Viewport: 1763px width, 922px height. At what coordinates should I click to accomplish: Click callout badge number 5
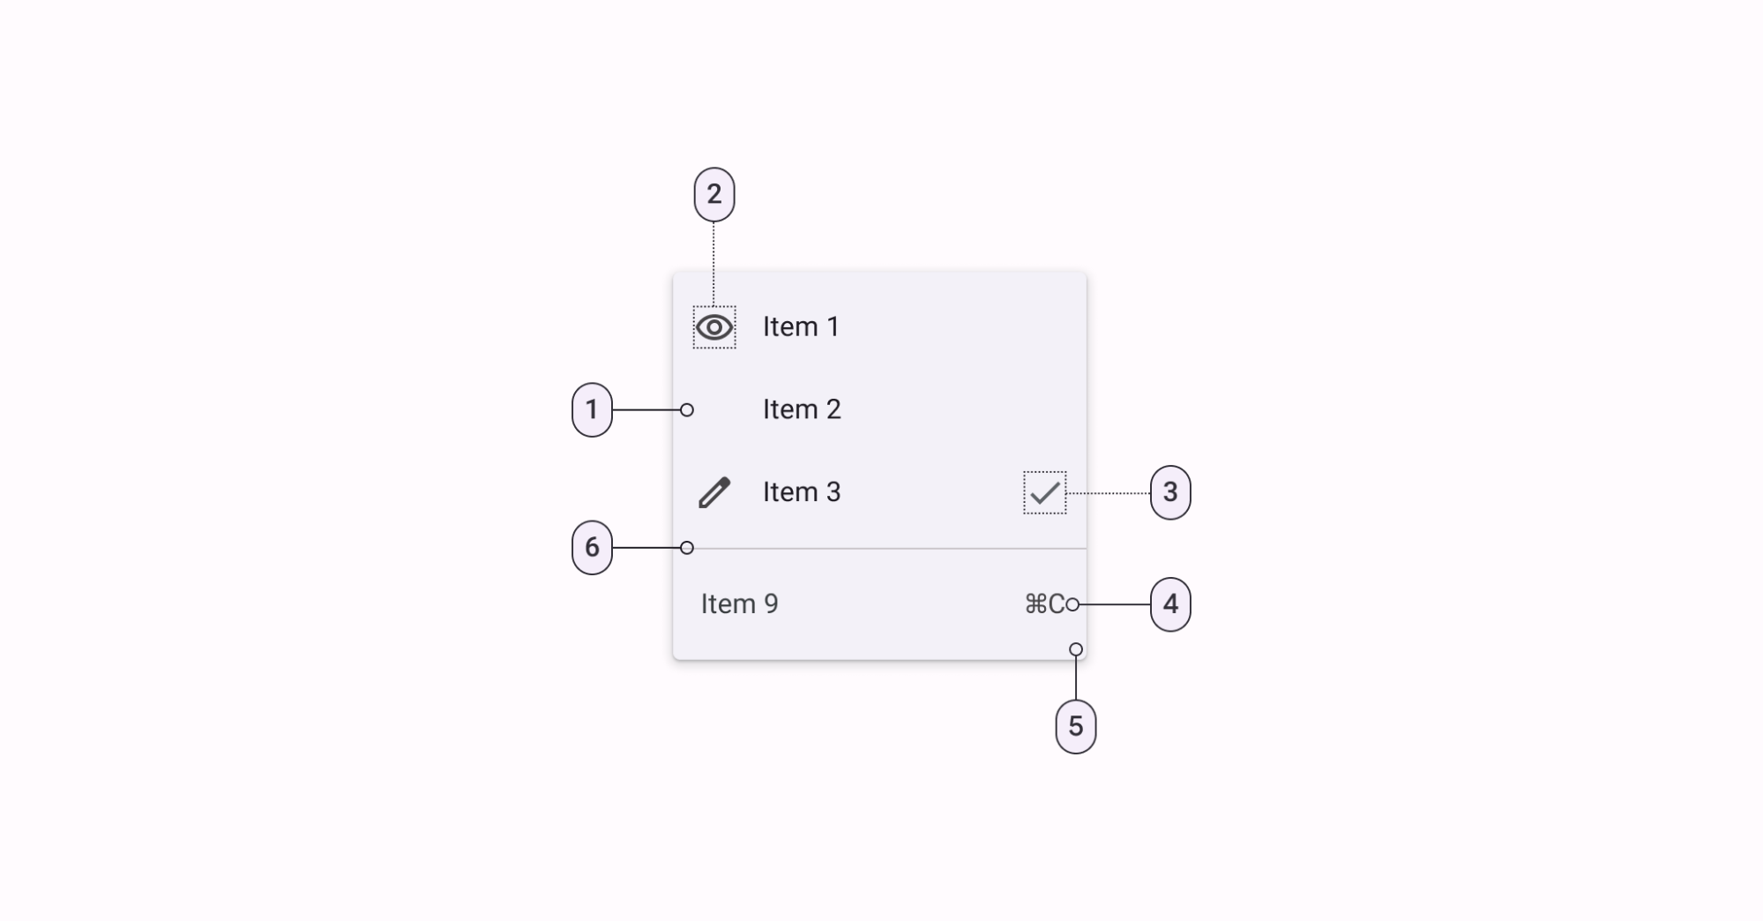coord(1076,725)
